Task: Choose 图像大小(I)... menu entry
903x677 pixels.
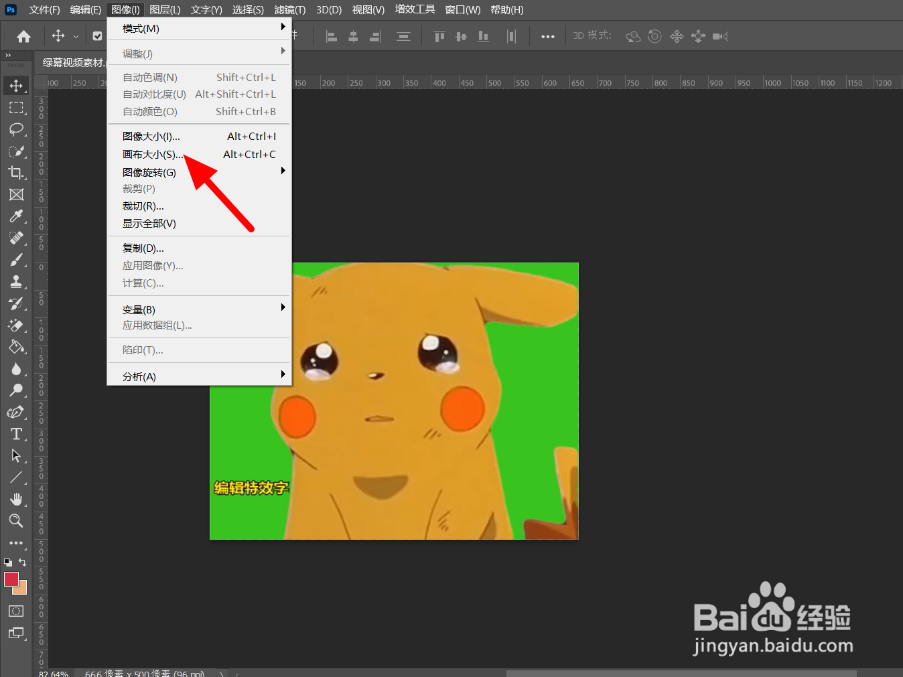Action: [199, 136]
